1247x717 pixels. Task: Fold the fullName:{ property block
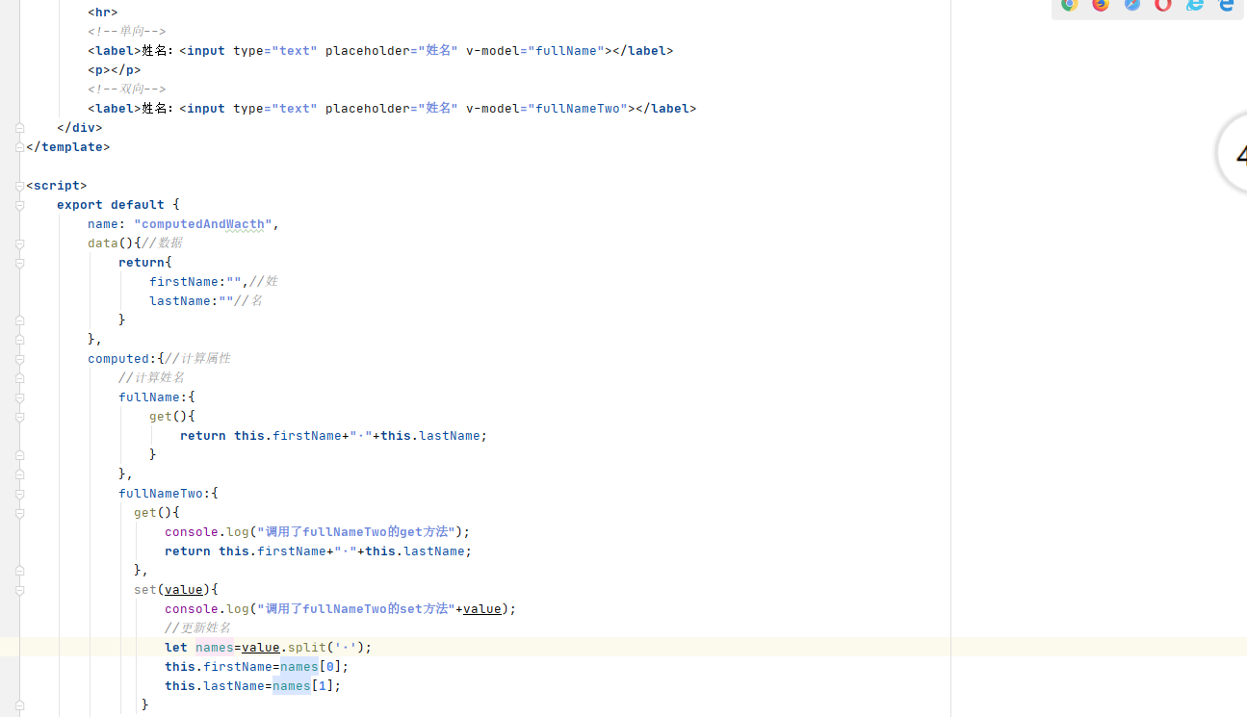(x=19, y=397)
